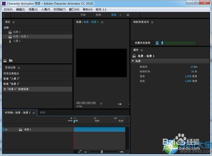
Task: Select 新建 "人偶 1" history entry
Action: point(37,79)
